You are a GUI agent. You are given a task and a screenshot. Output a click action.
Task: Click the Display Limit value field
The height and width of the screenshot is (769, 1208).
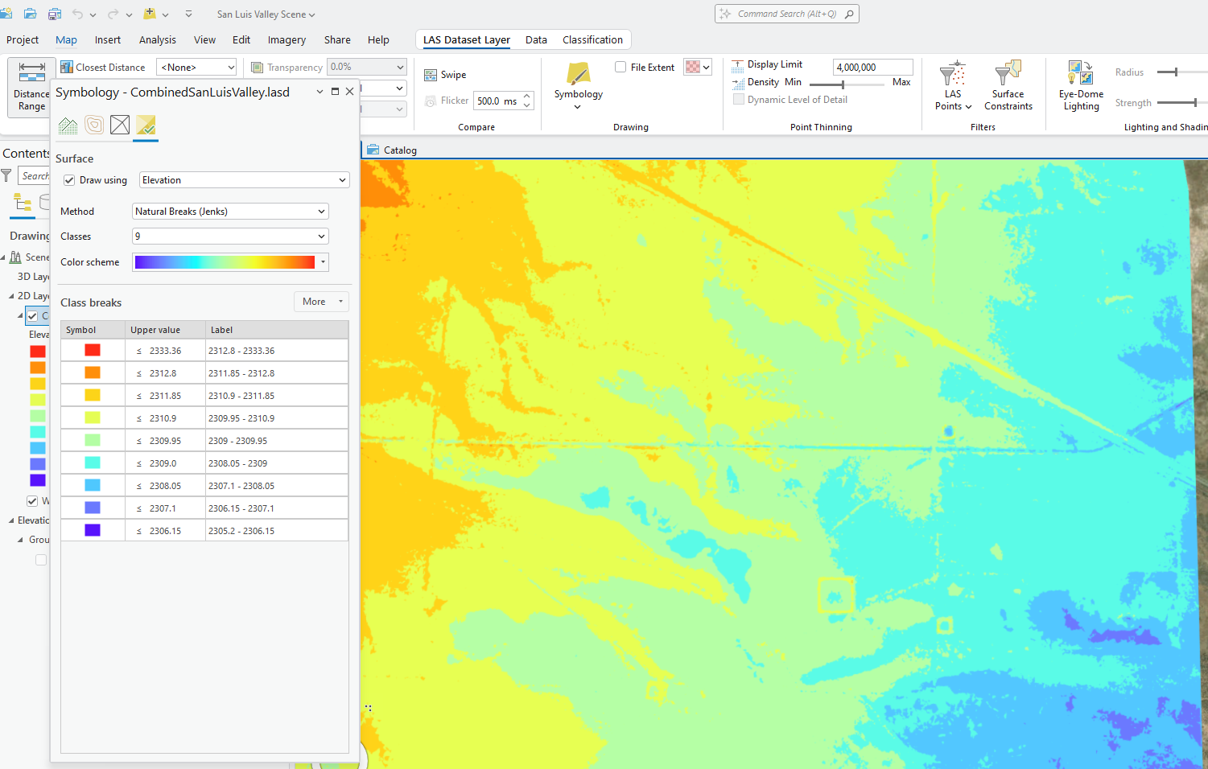(x=872, y=68)
